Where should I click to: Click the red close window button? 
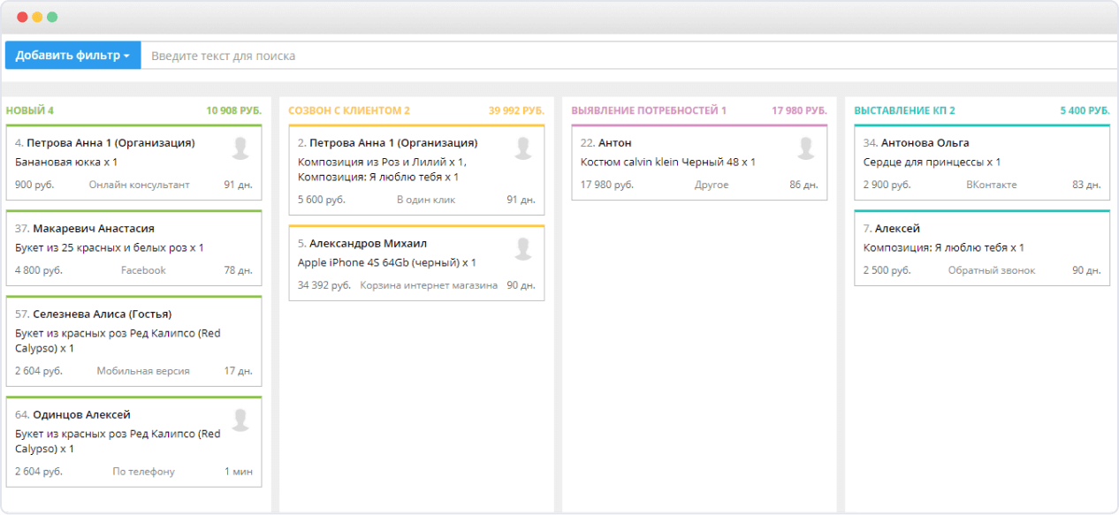(x=22, y=17)
